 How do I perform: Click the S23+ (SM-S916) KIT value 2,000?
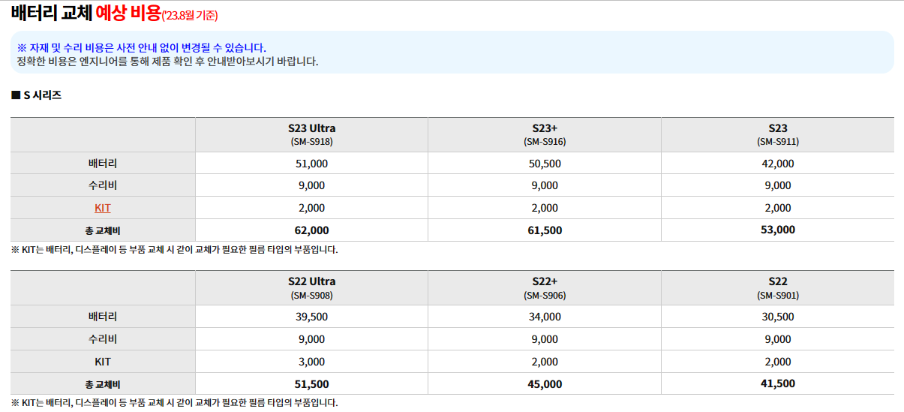545,208
